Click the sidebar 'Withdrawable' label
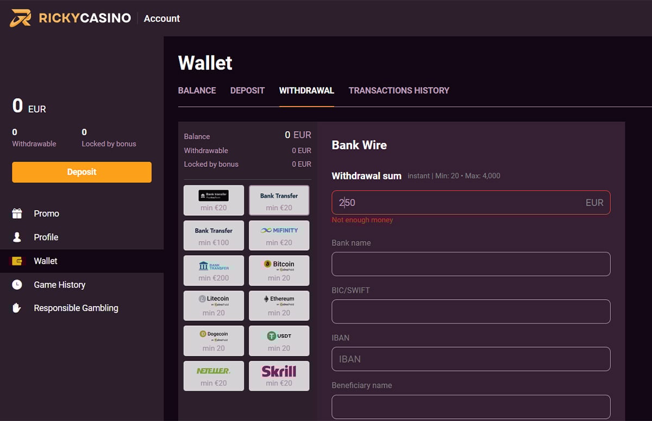652x421 pixels. [34, 144]
